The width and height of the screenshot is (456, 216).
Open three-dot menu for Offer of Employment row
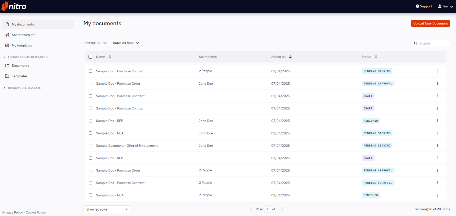tap(437, 146)
